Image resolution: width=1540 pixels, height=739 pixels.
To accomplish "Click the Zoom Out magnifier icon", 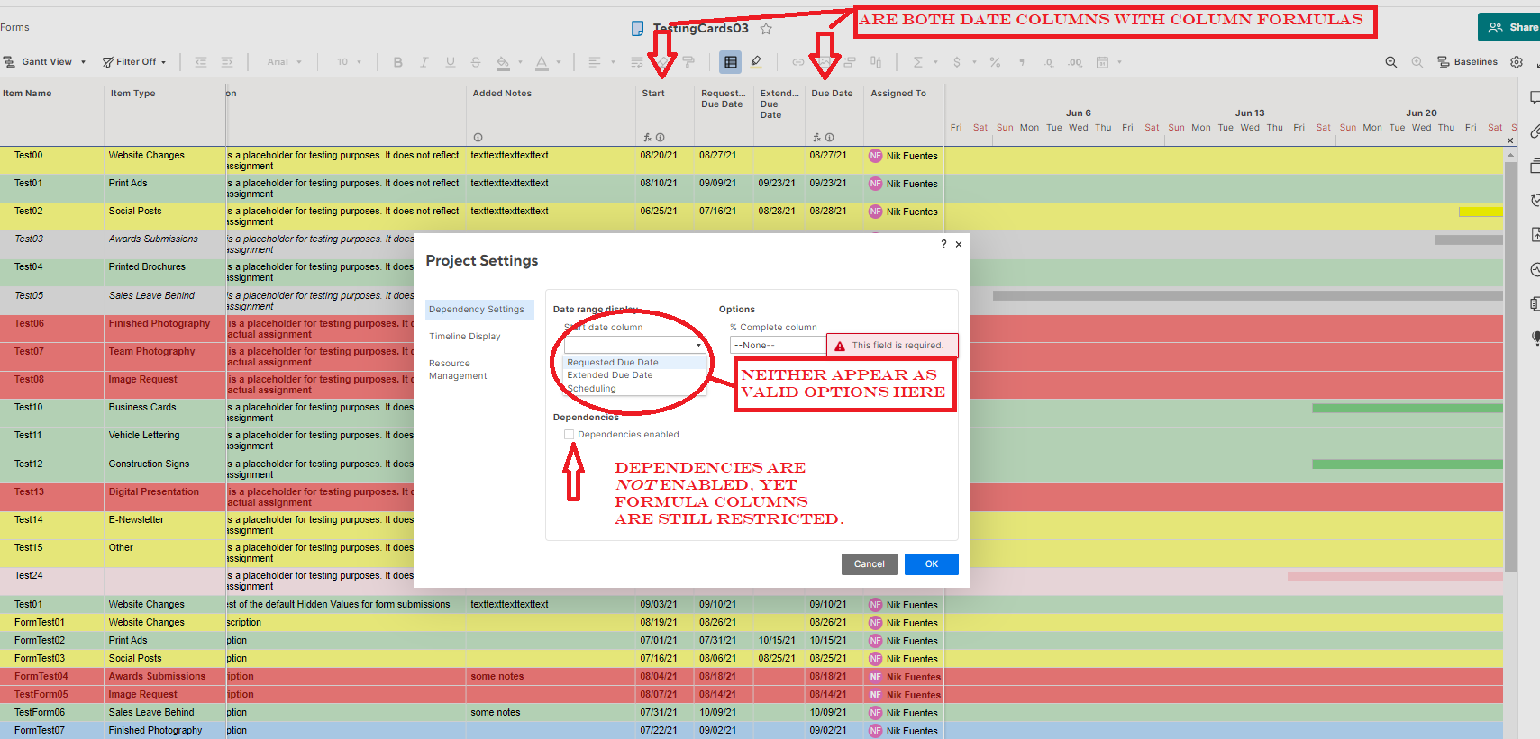I will pyautogui.click(x=1390, y=62).
